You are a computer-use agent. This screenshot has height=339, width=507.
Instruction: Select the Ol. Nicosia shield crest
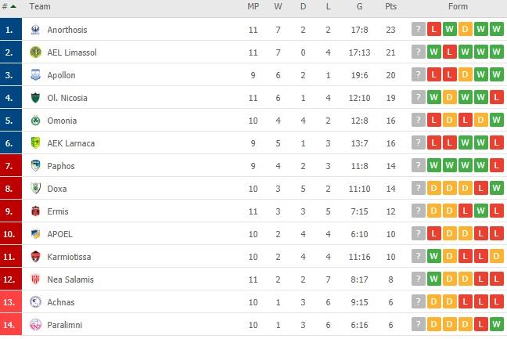35,98
